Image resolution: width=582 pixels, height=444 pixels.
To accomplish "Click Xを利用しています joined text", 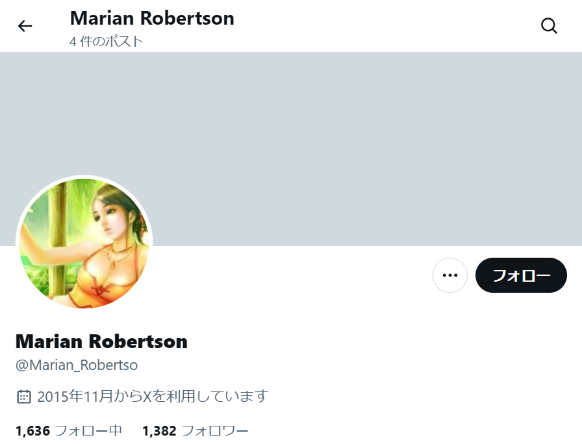I will [x=206, y=397].
